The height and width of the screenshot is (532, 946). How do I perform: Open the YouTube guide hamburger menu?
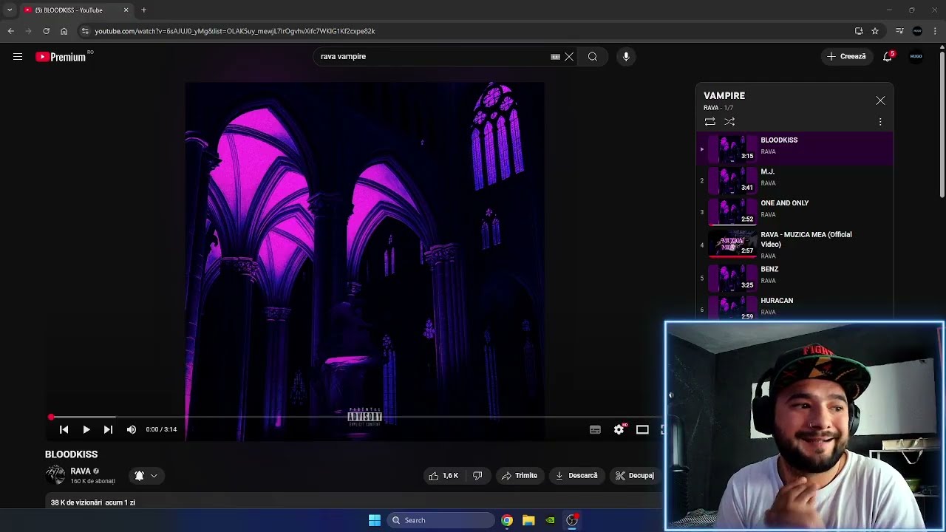pyautogui.click(x=18, y=57)
